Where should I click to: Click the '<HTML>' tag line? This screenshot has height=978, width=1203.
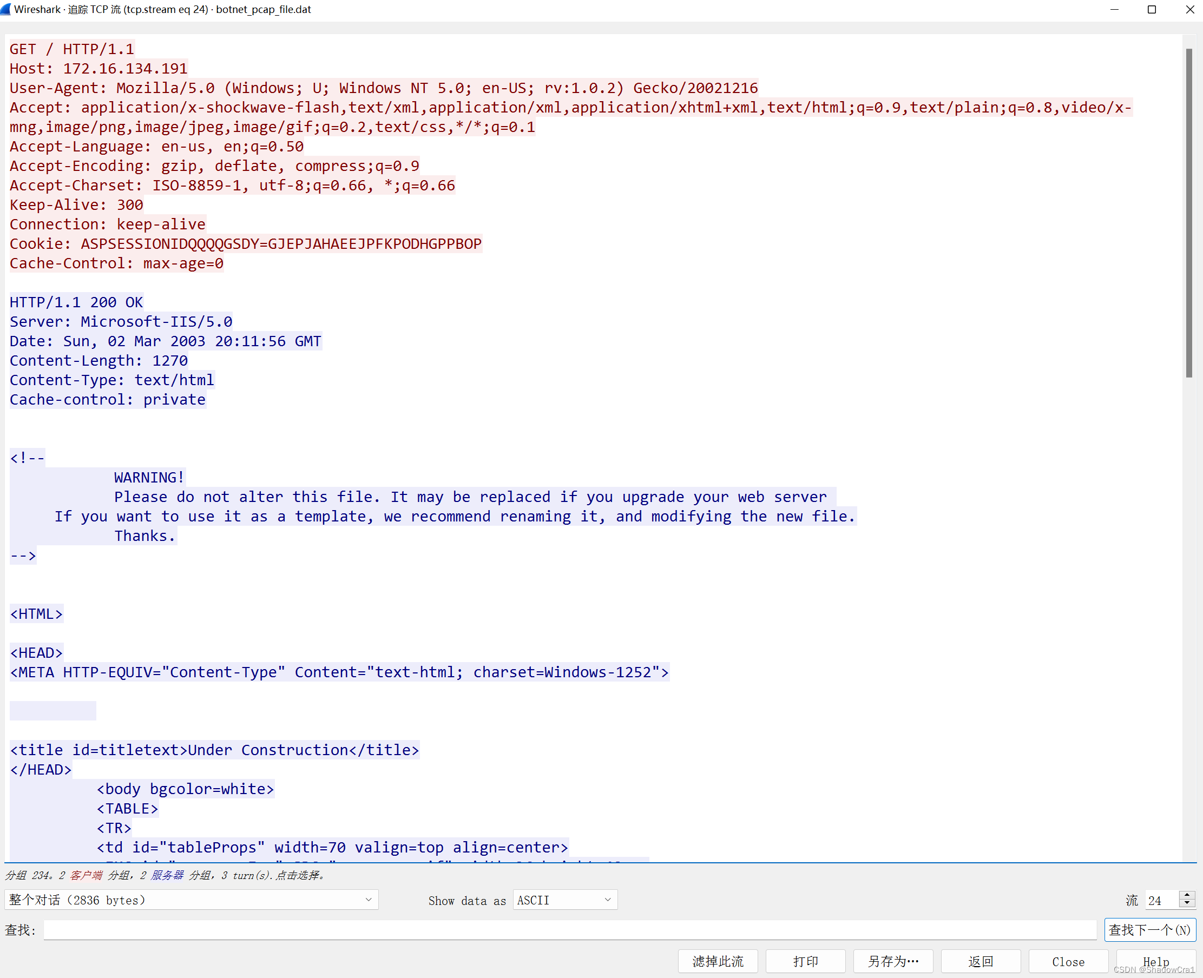pyautogui.click(x=37, y=613)
